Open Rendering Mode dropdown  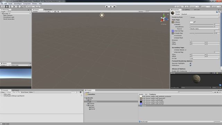(205, 17)
